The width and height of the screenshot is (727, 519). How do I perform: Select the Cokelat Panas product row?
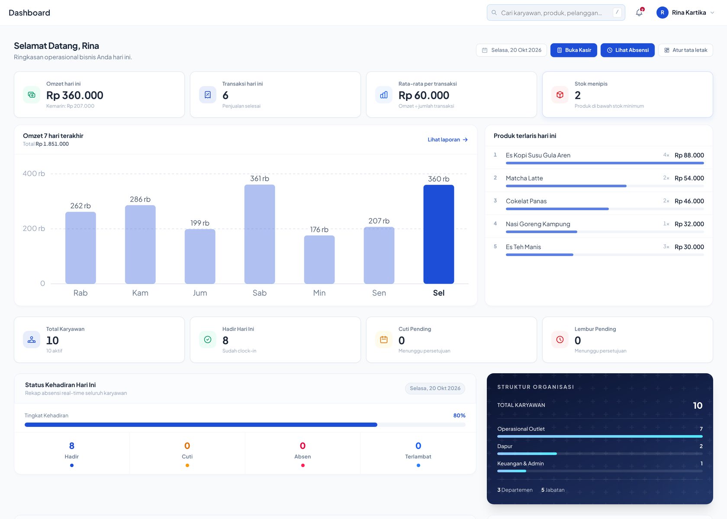pyautogui.click(x=599, y=203)
